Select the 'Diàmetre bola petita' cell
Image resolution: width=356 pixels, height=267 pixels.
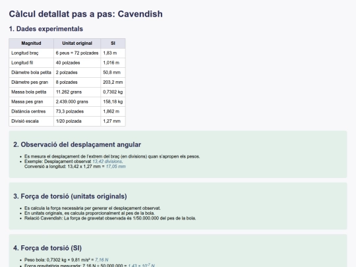pos(32,73)
